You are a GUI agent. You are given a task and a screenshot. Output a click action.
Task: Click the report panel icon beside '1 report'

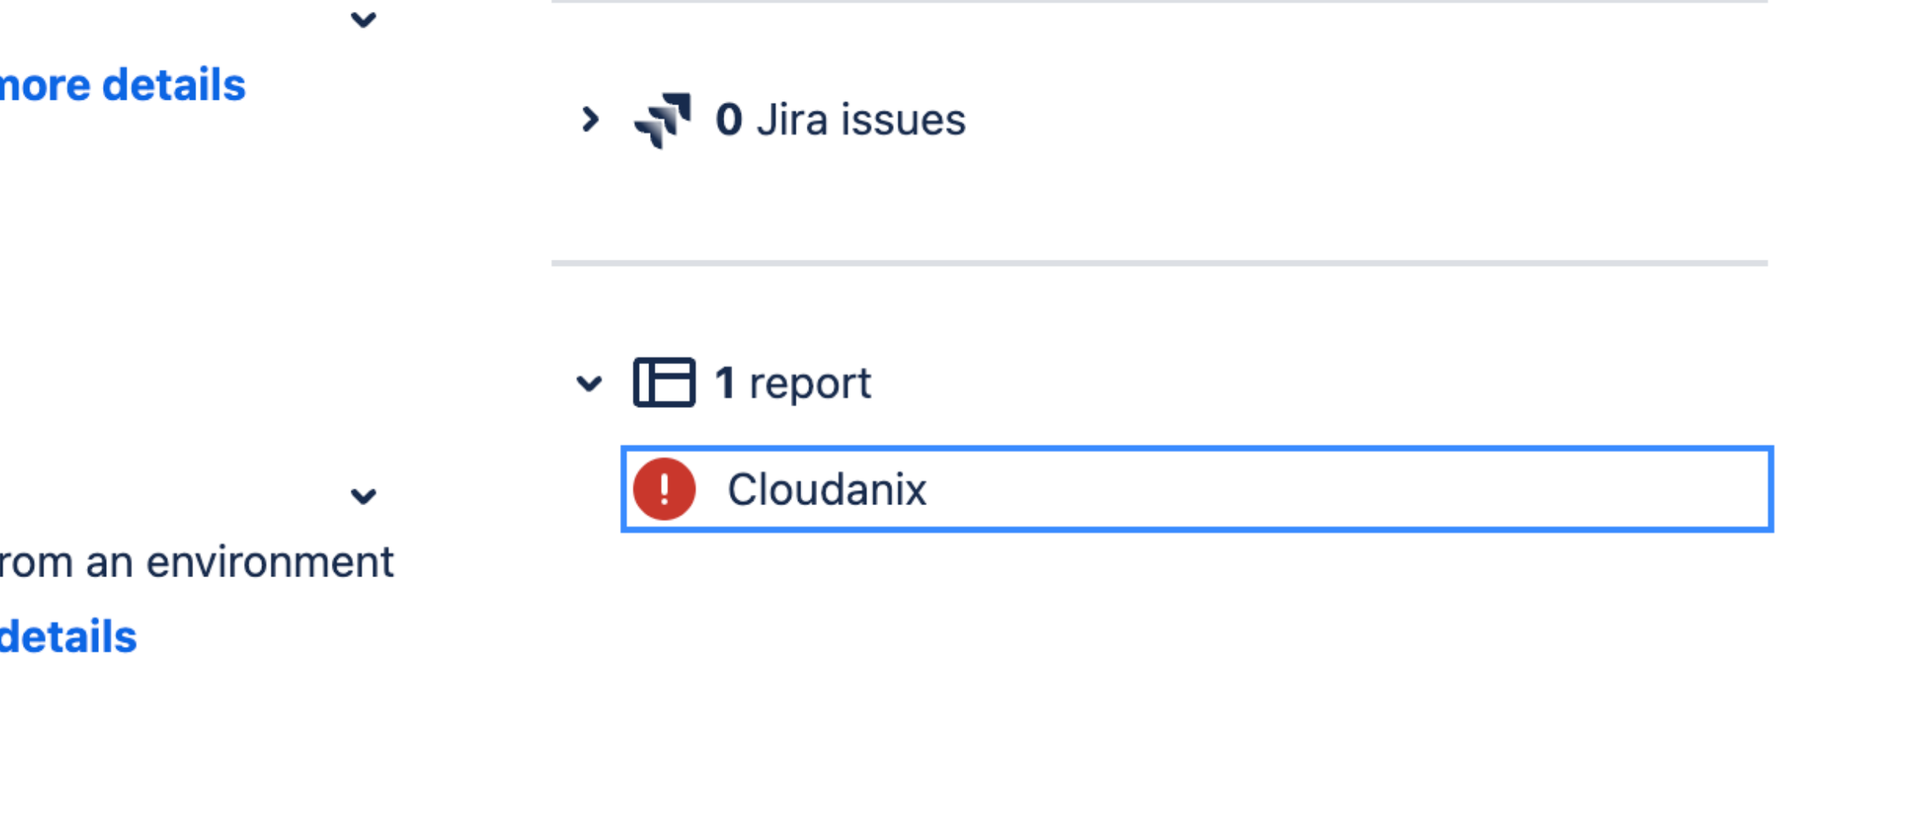coord(665,384)
